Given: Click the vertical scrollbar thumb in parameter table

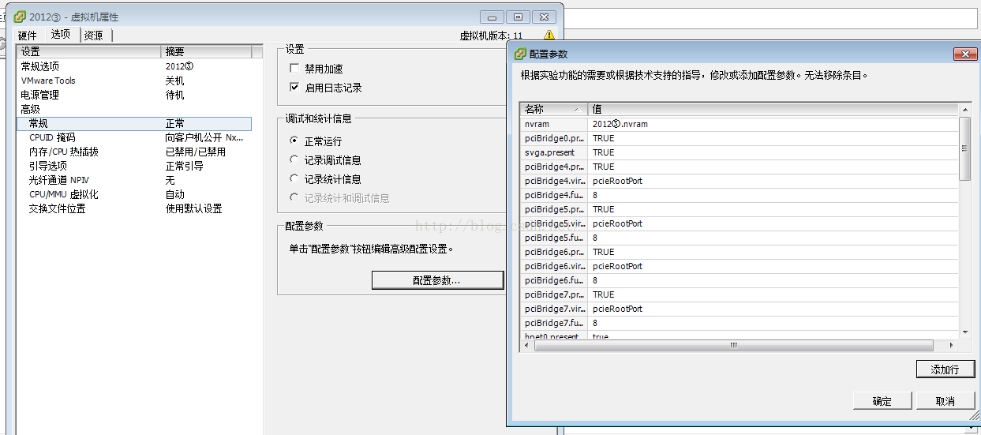Looking at the screenshot, I should point(965,148).
